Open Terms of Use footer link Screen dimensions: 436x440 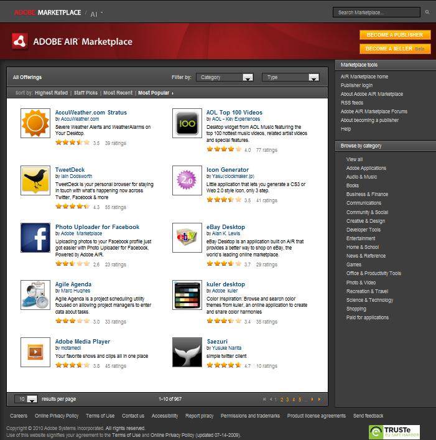100,416
